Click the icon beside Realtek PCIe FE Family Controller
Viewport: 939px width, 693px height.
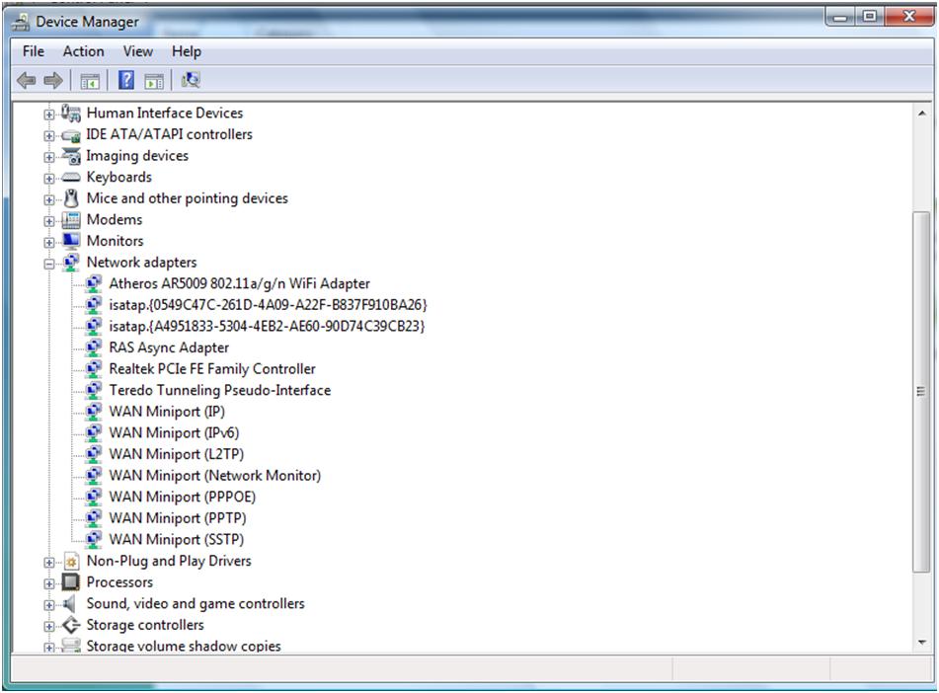[94, 369]
